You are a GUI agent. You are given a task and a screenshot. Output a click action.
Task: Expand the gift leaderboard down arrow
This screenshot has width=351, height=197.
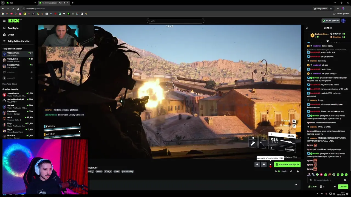tap(327, 41)
